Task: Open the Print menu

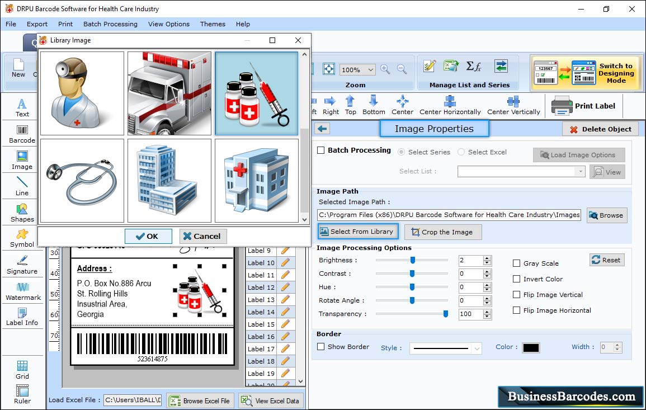Action: (x=65, y=24)
